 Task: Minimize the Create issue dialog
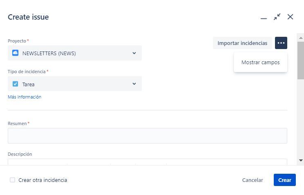click(264, 18)
